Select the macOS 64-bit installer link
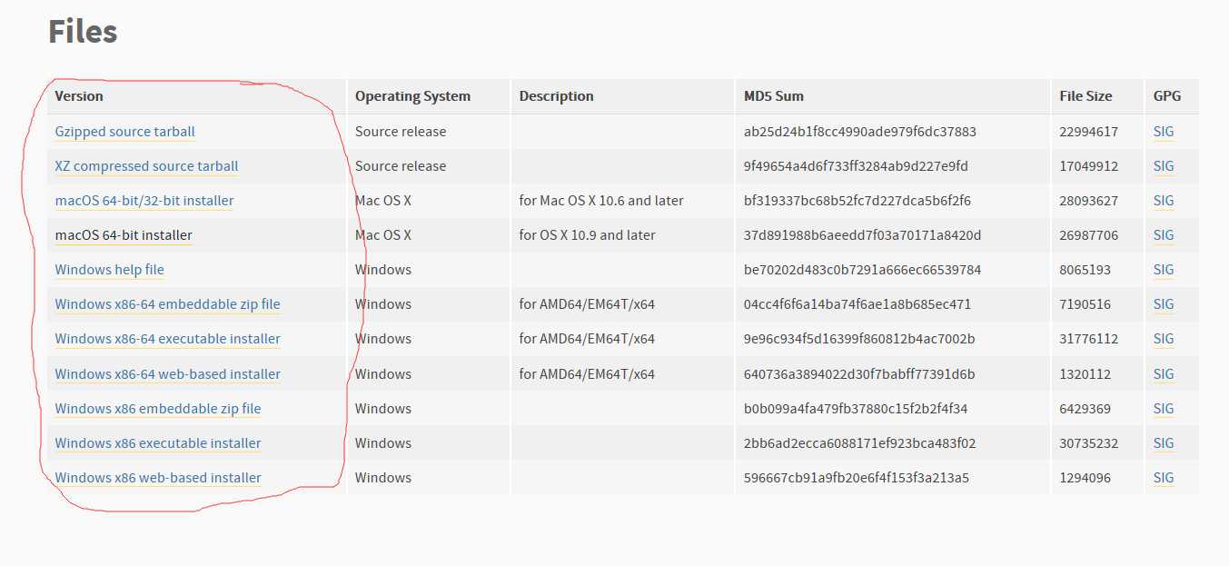1229x566 pixels. click(x=124, y=235)
